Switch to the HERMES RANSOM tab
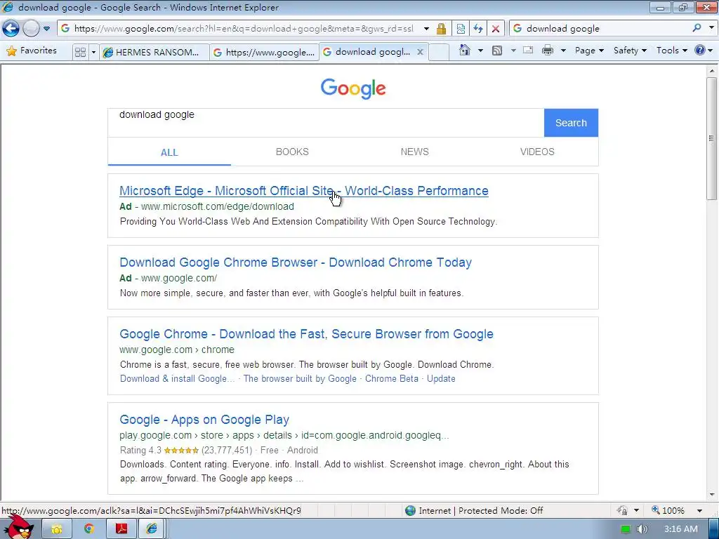Viewport: 719px width, 539px height. coord(153,52)
